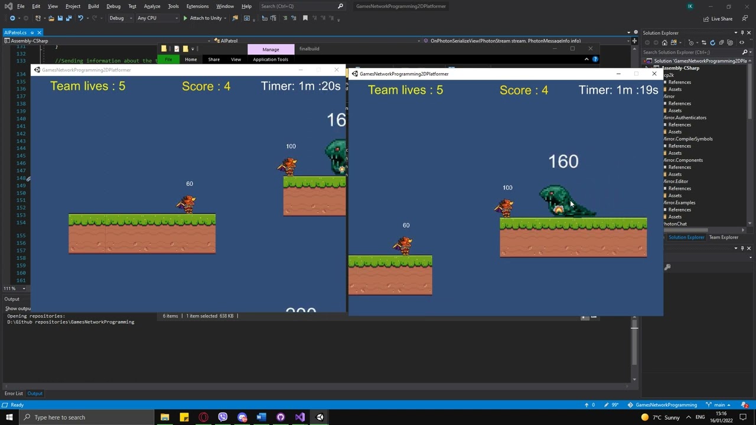Screen dimensions: 756x425
Task: Open the Share tab in File Explorer
Action: (x=214, y=60)
